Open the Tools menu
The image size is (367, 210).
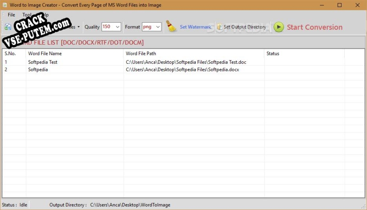click(27, 15)
